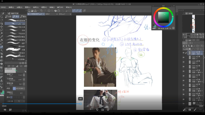Click inside the color wheel square
This screenshot has height=115, width=205.
163,17
